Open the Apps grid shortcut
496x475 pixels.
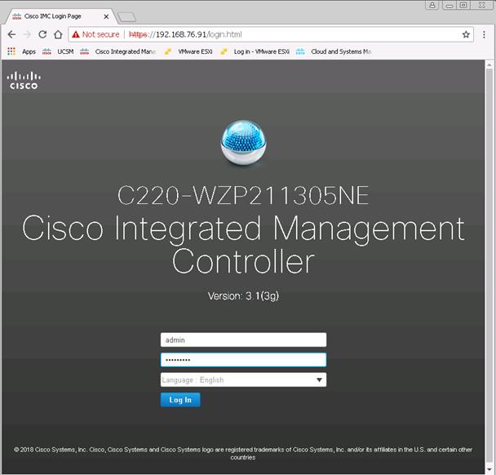click(21, 51)
